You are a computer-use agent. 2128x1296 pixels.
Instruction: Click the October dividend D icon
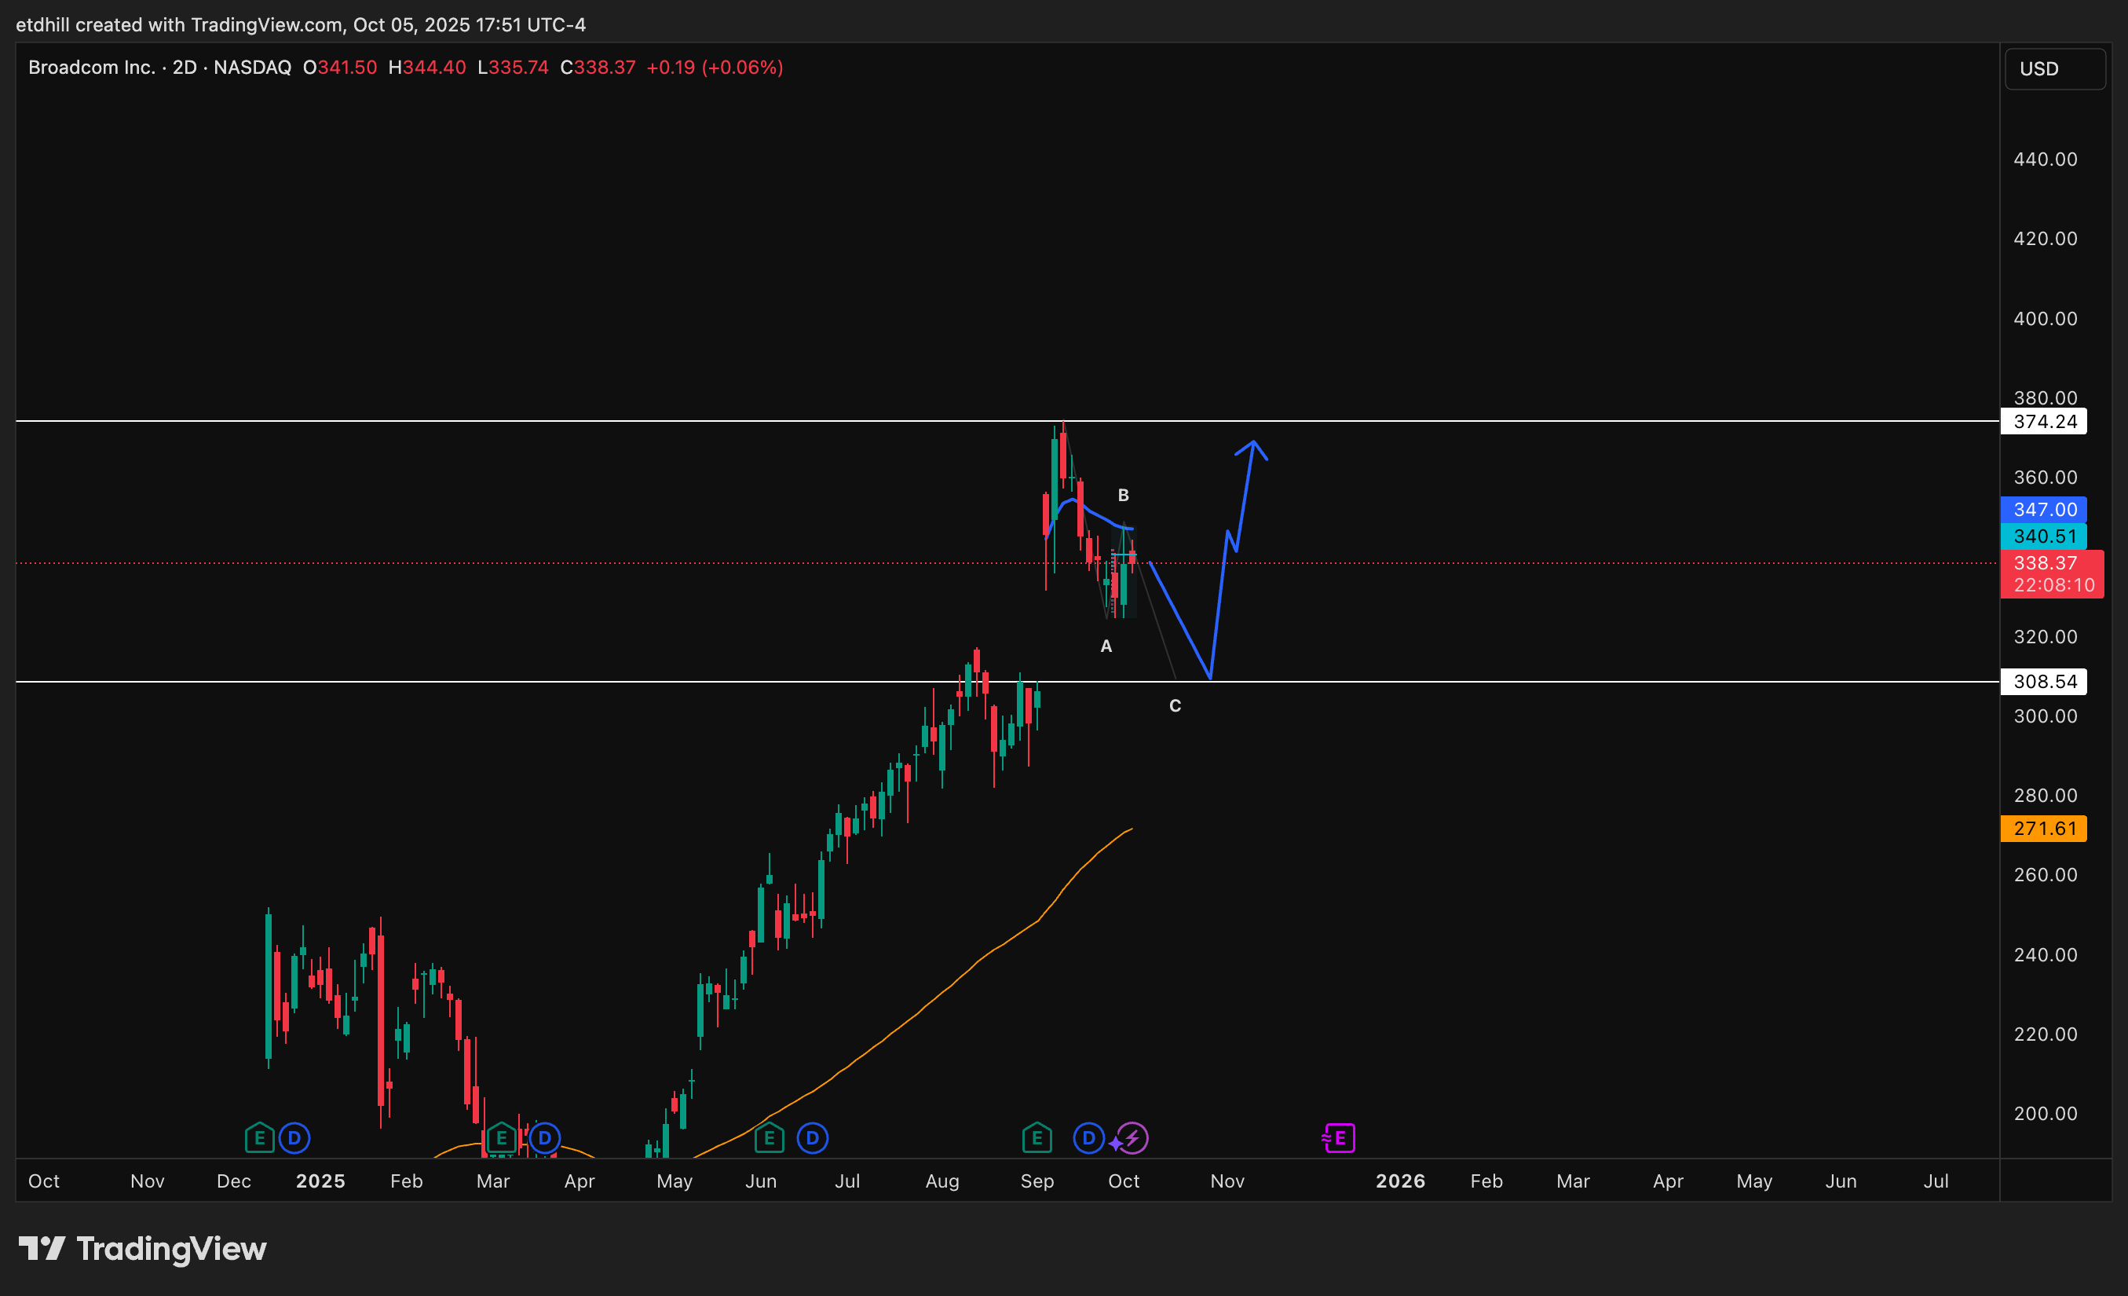(x=1088, y=1138)
